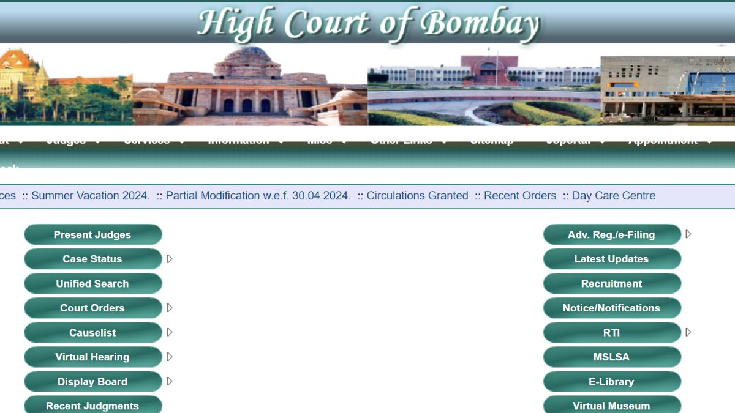
Task: Select the Court Orders button
Action: 93,308
